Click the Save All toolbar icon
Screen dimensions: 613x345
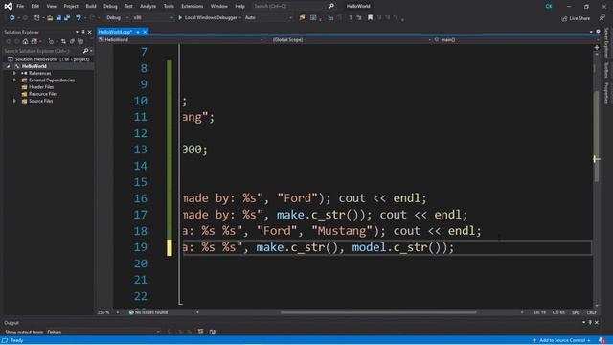[67, 18]
